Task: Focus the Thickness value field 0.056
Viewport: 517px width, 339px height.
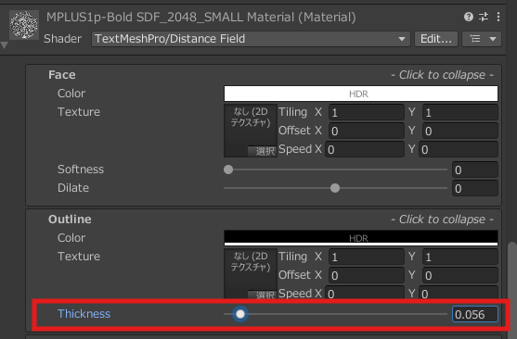Action: point(475,314)
